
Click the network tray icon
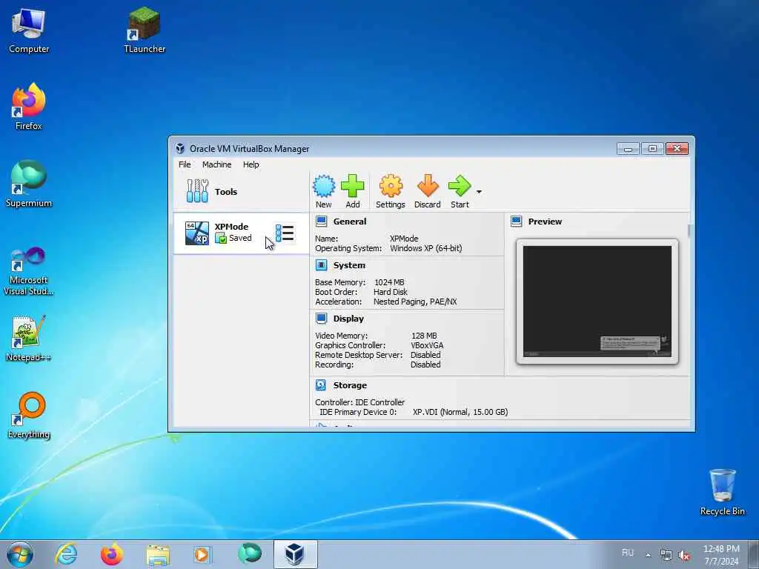pos(666,556)
